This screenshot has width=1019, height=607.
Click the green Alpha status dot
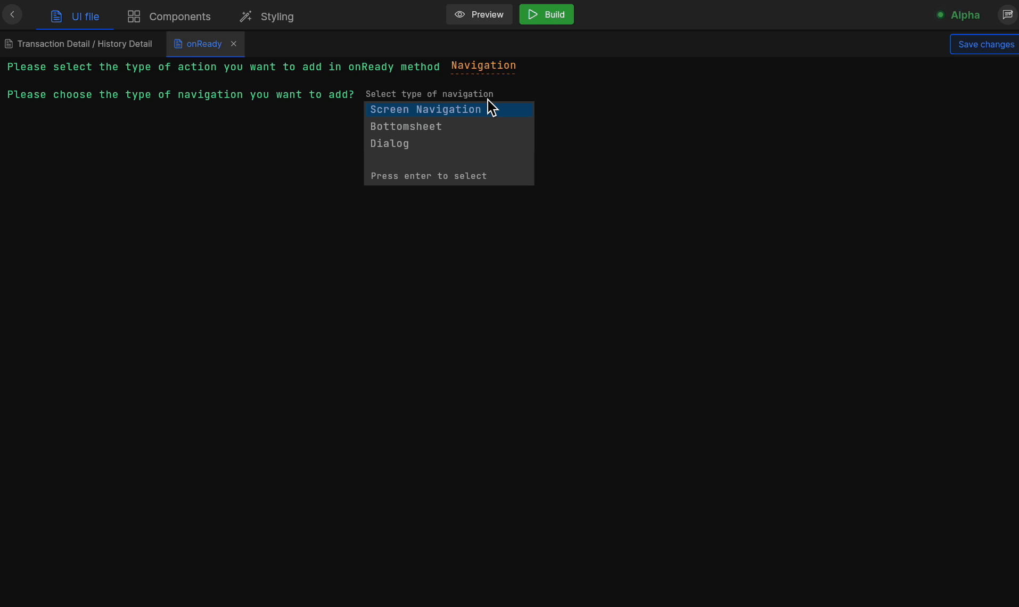[x=940, y=15]
